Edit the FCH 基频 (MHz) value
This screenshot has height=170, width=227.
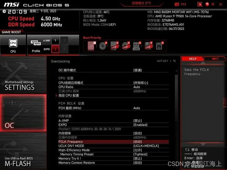[x=113, y=108]
